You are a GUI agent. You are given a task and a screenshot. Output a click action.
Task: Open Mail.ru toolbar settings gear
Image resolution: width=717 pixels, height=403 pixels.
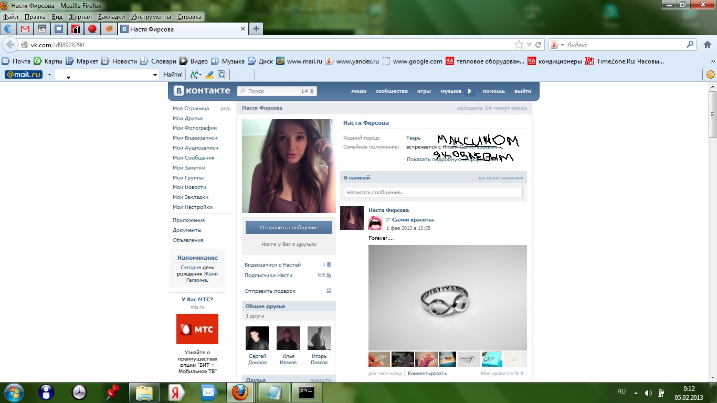pos(711,75)
